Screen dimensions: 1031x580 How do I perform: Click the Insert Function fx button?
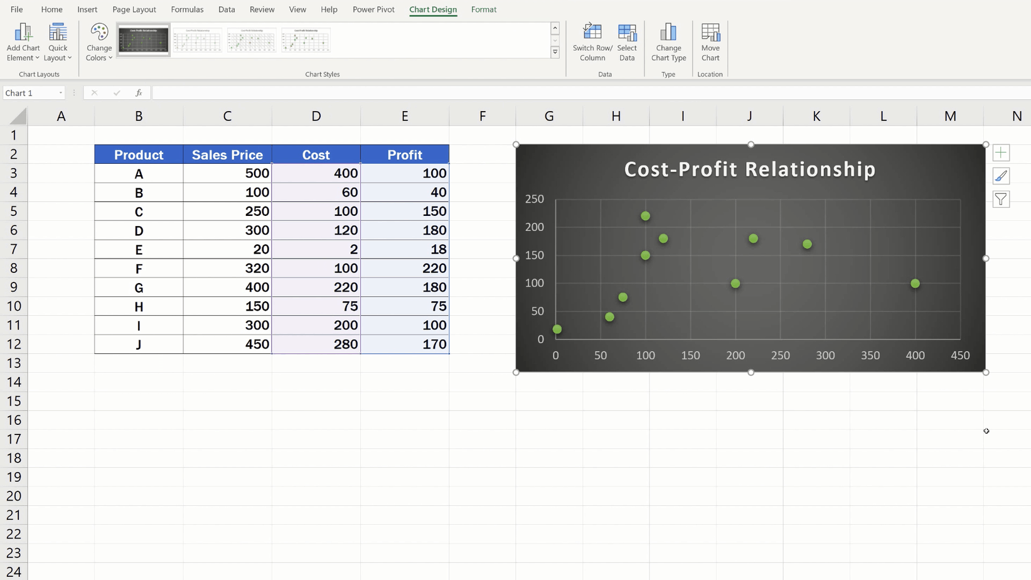pyautogui.click(x=139, y=93)
